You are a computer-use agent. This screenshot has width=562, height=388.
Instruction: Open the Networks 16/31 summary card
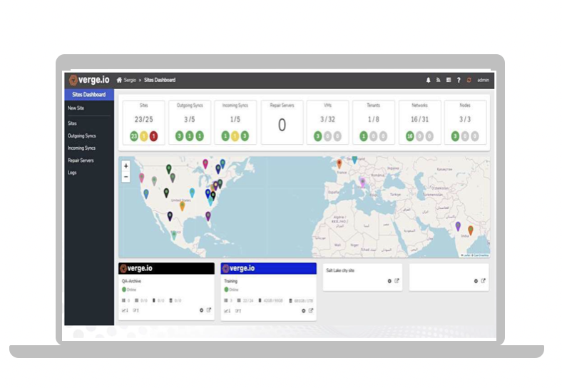[419, 122]
